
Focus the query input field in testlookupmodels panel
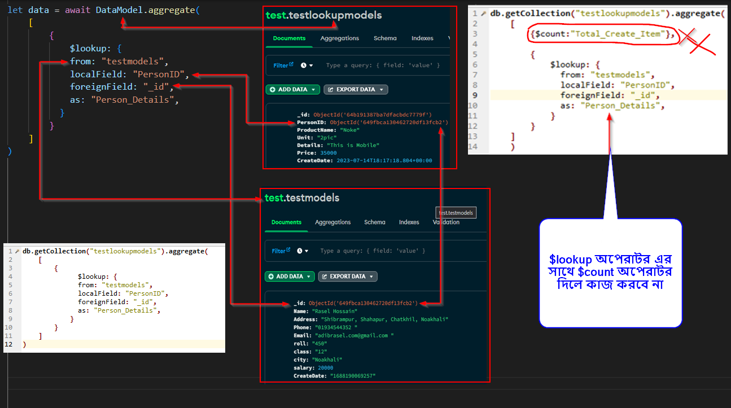(384, 65)
